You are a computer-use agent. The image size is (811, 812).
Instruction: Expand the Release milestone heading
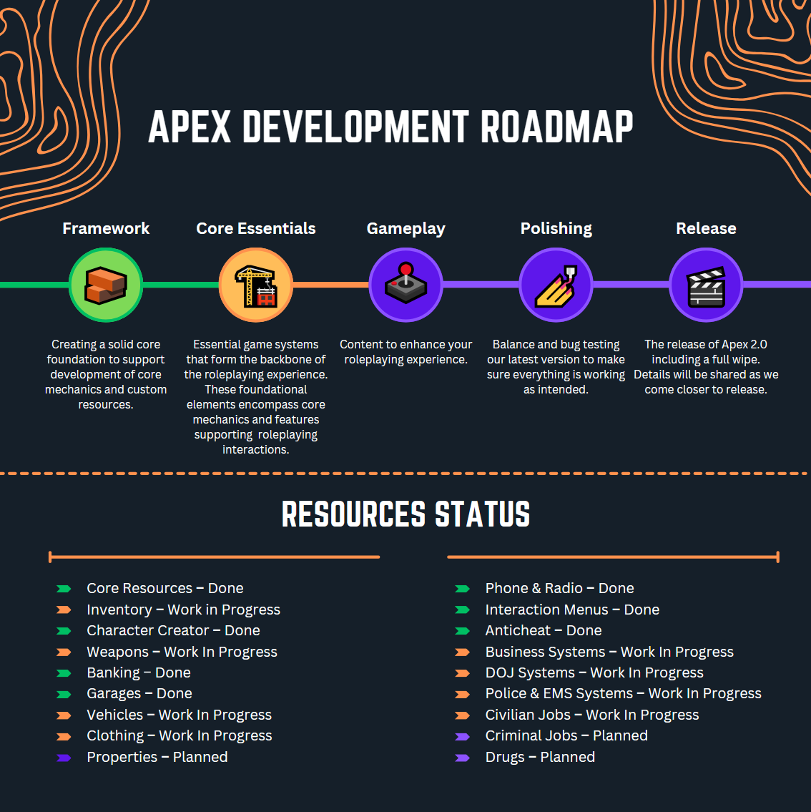tap(706, 228)
